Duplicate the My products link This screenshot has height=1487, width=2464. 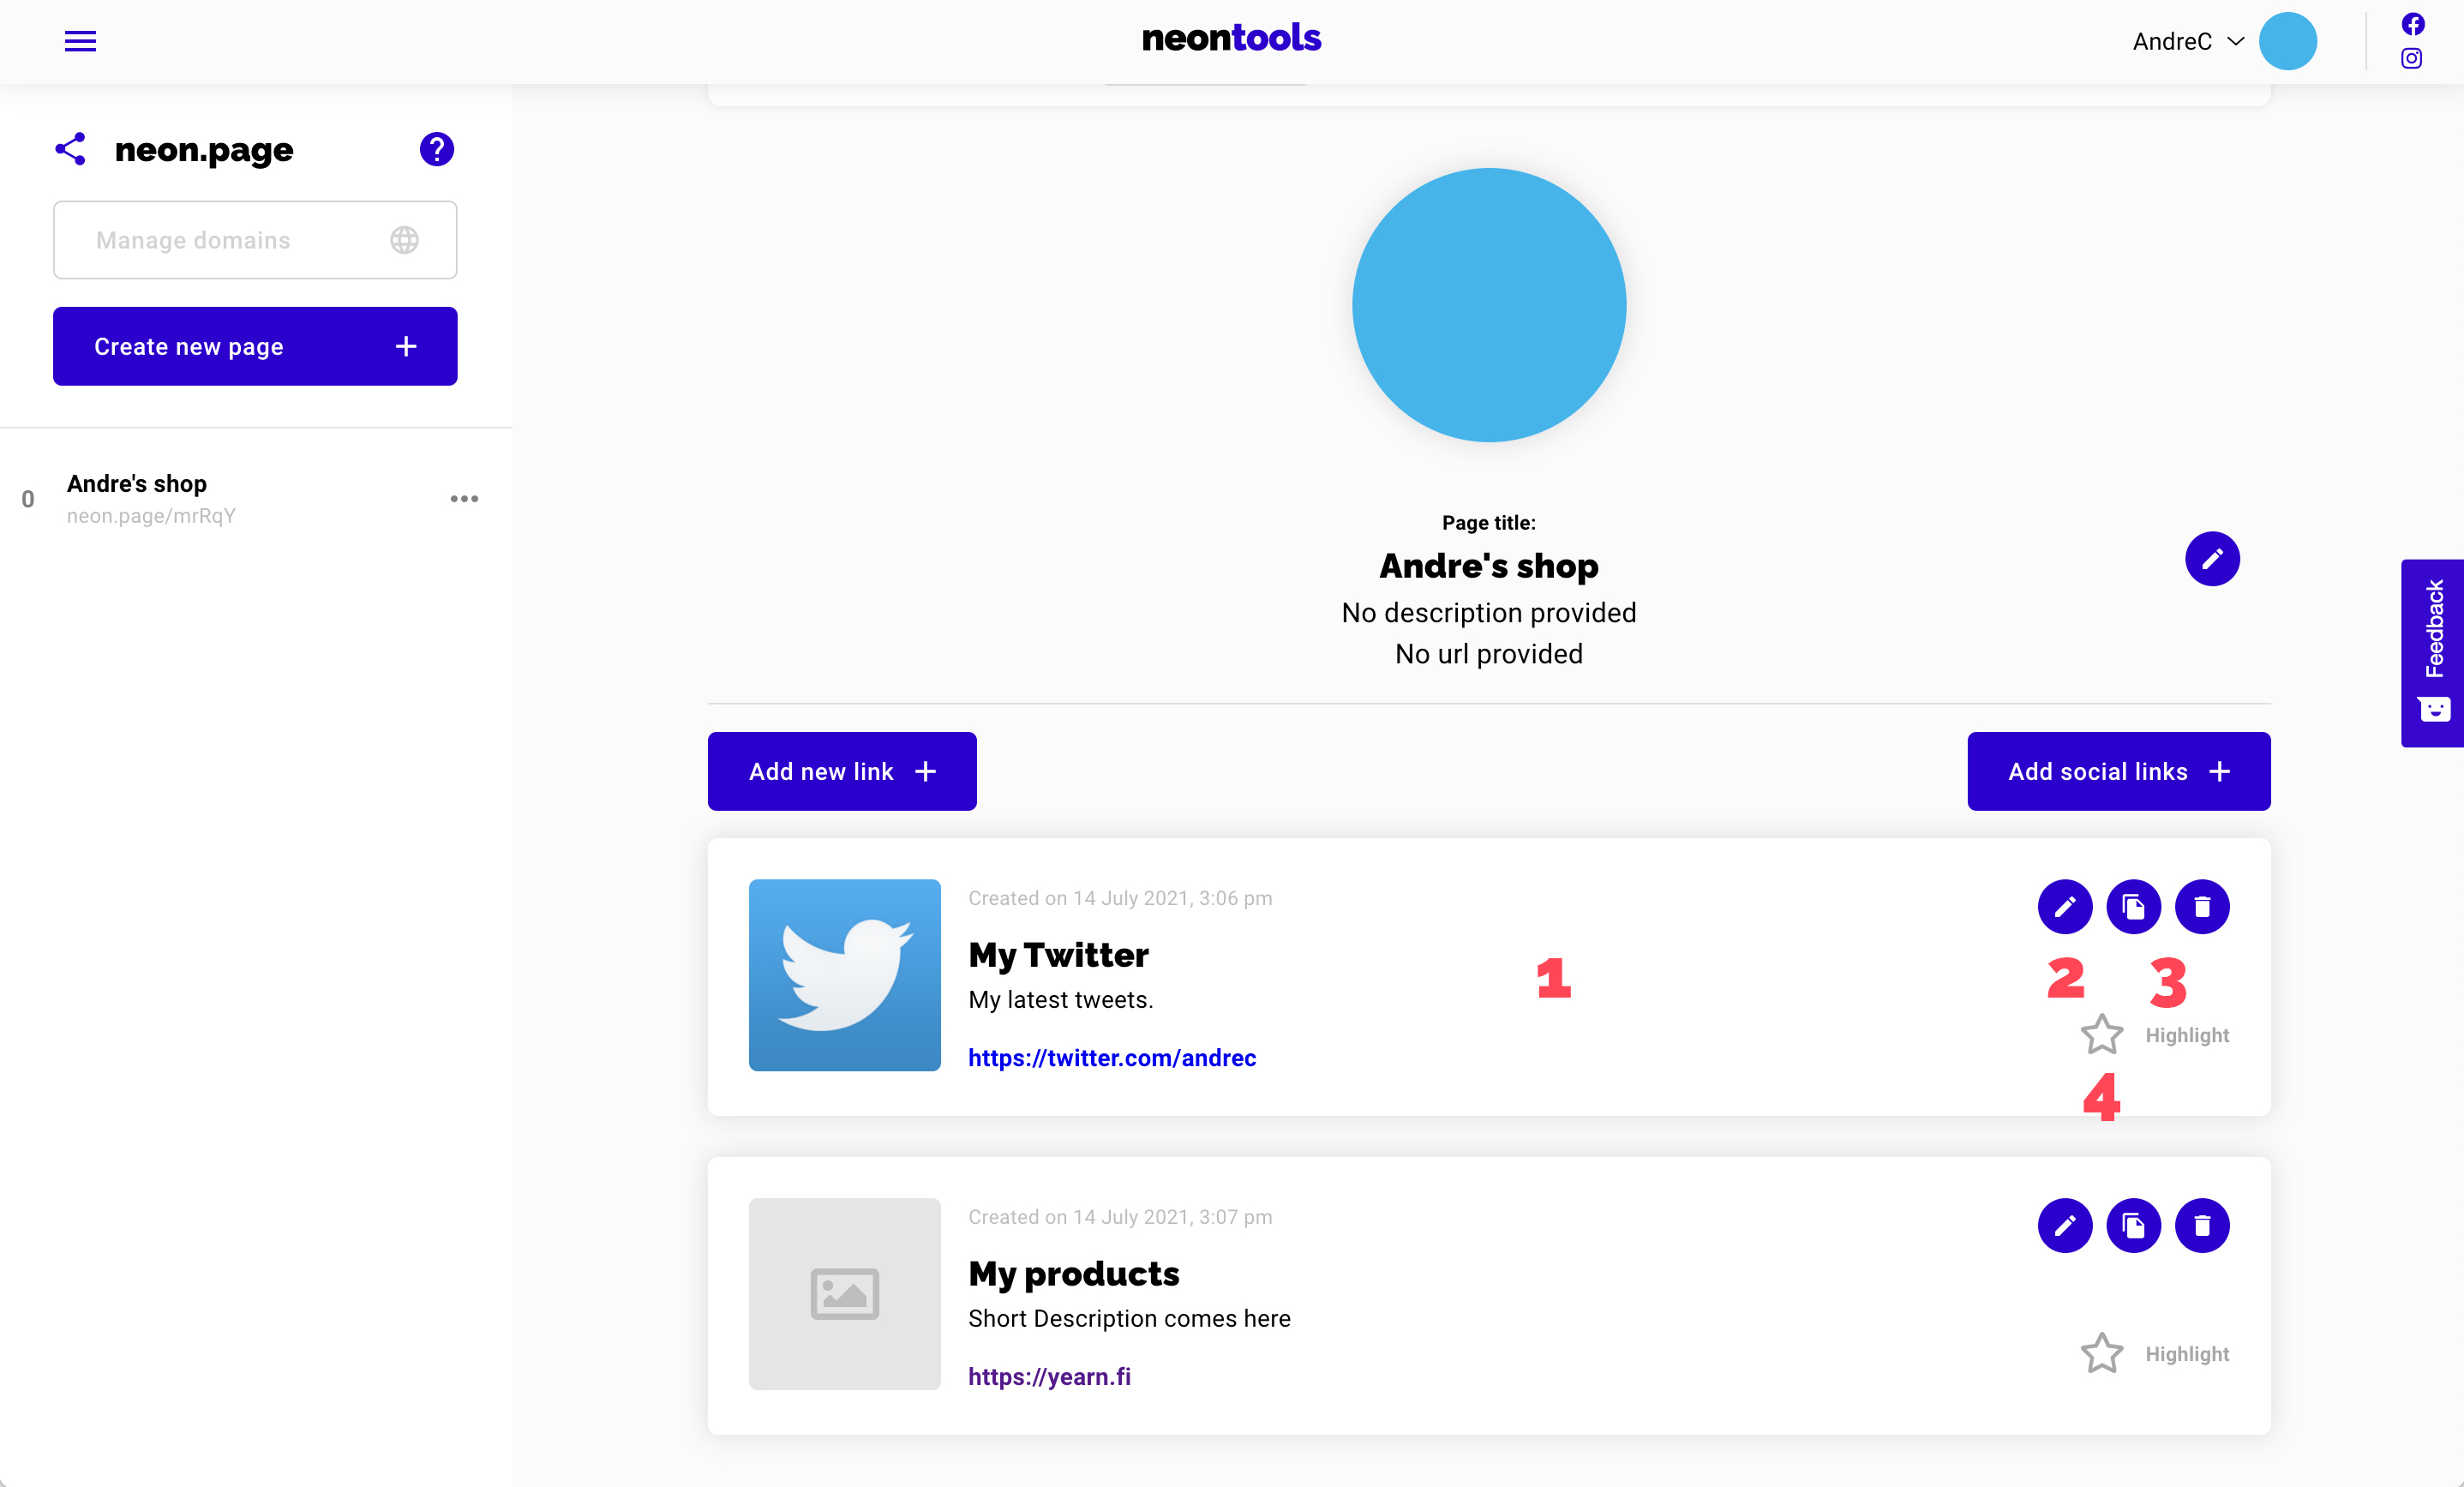pyautogui.click(x=2135, y=1226)
